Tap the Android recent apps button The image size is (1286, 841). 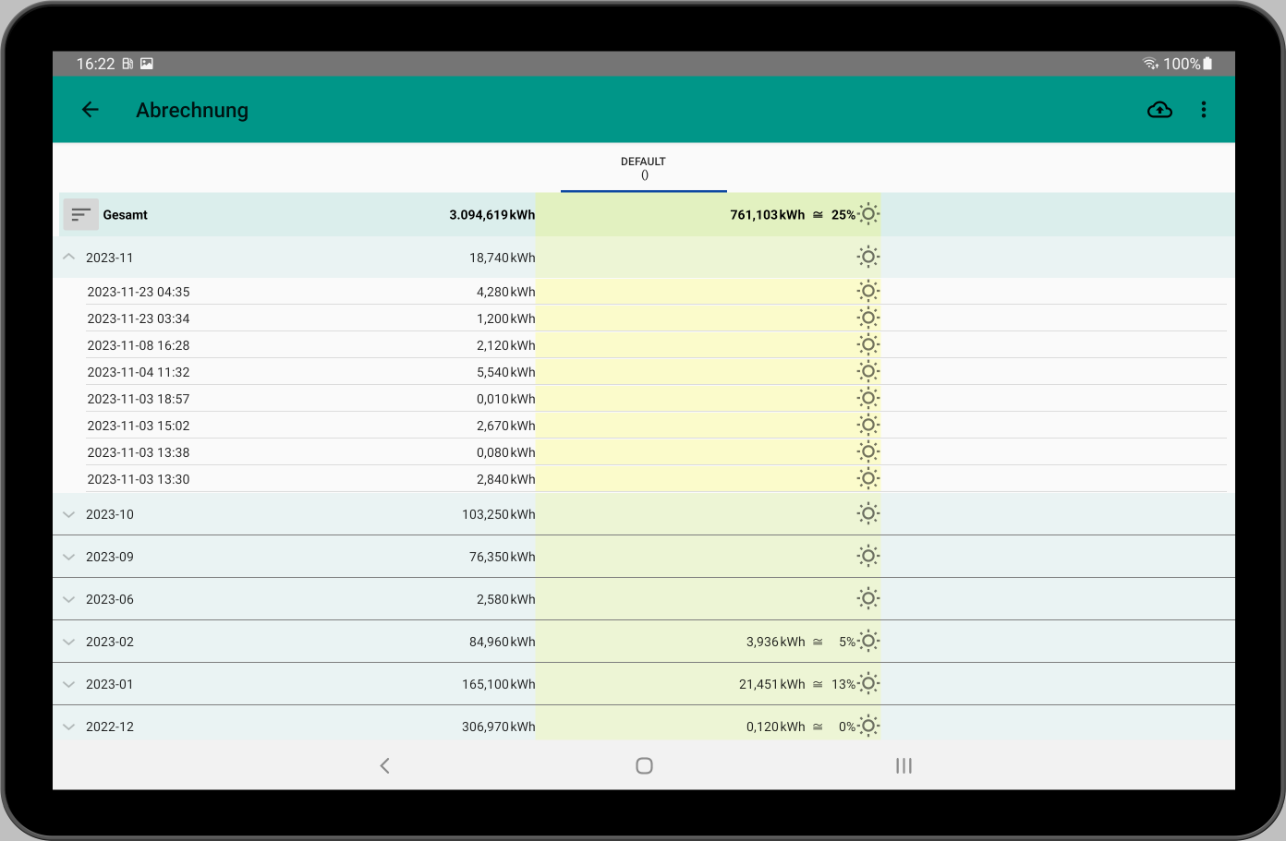[x=904, y=765]
